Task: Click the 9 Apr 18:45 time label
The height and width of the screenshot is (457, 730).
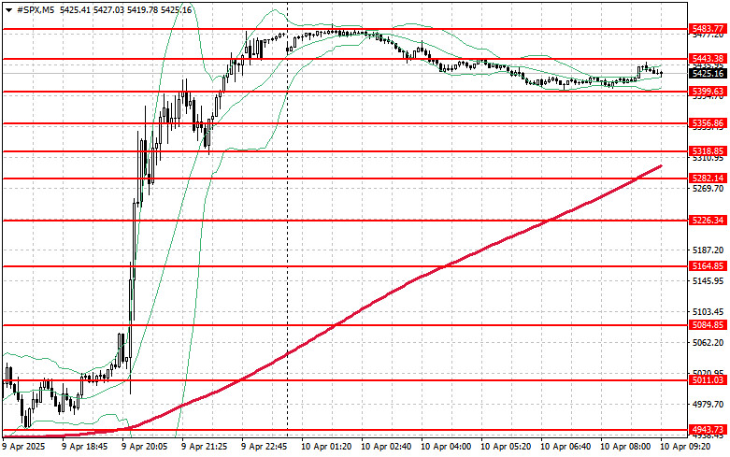Action: 85,447
